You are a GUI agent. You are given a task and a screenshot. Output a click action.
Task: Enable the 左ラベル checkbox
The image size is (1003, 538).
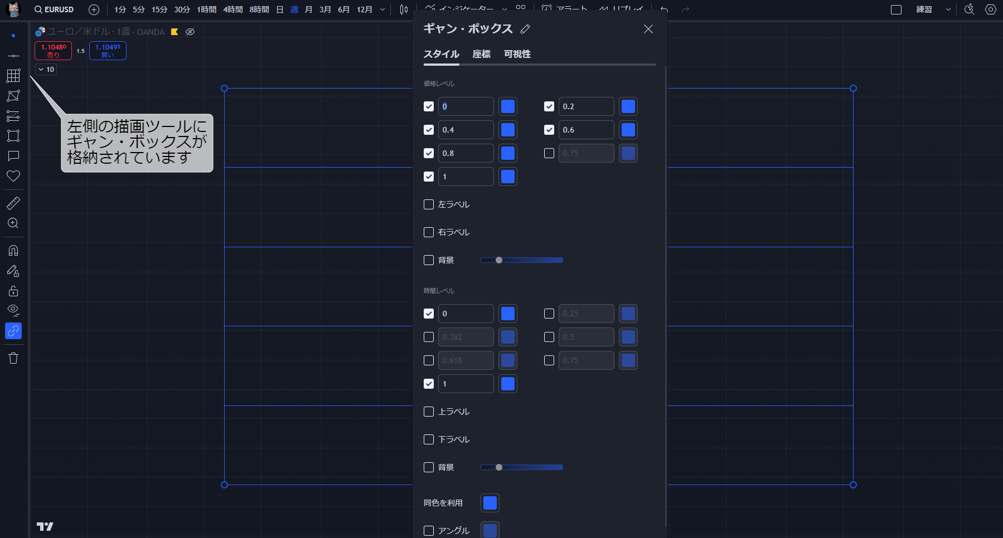coord(429,204)
